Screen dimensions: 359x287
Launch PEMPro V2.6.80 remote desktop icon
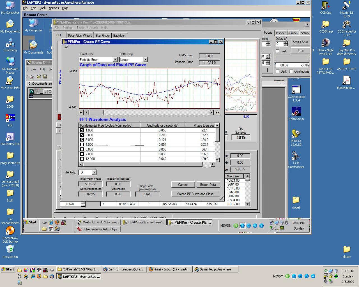coord(296,138)
